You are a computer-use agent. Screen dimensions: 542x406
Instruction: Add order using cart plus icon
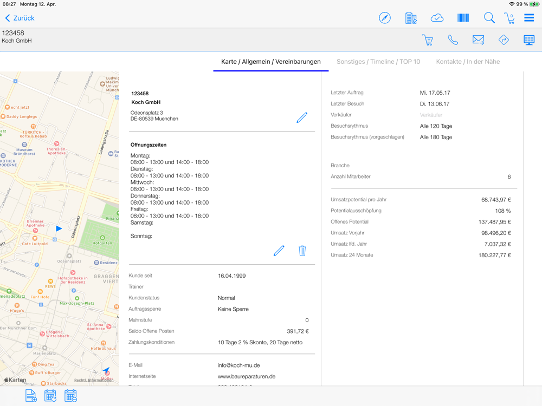[427, 40]
